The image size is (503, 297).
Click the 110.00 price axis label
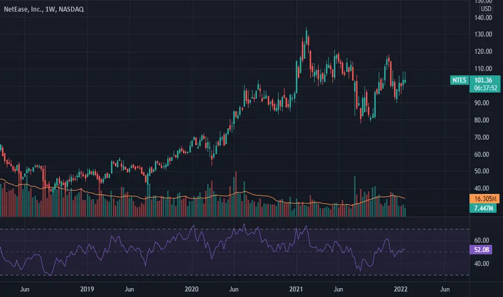click(x=483, y=69)
